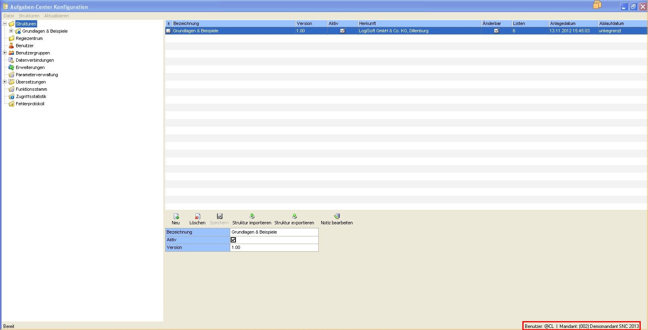The image size is (648, 330).
Task: Click the Neu toolbar icon
Action: pos(176,217)
